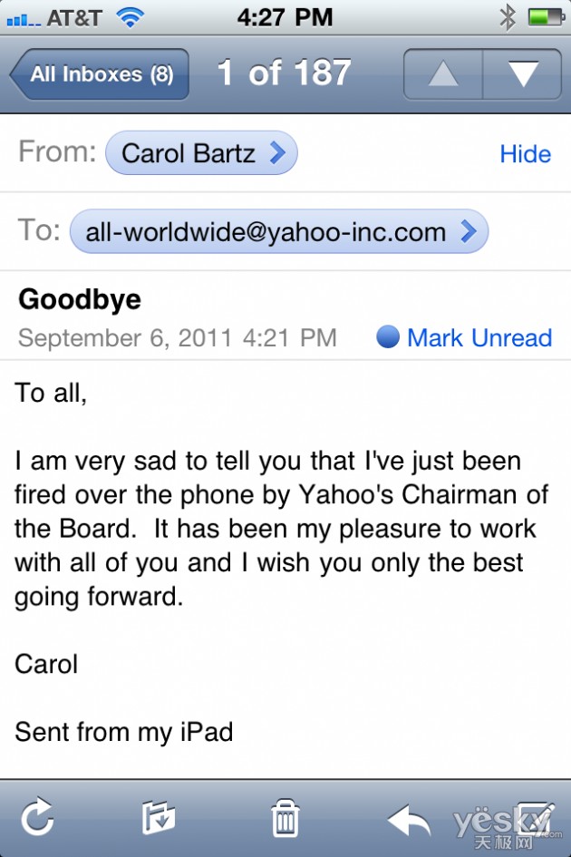571x857 pixels.
Task: Expand the all-worldwide recipient chevron
Action: click(469, 231)
